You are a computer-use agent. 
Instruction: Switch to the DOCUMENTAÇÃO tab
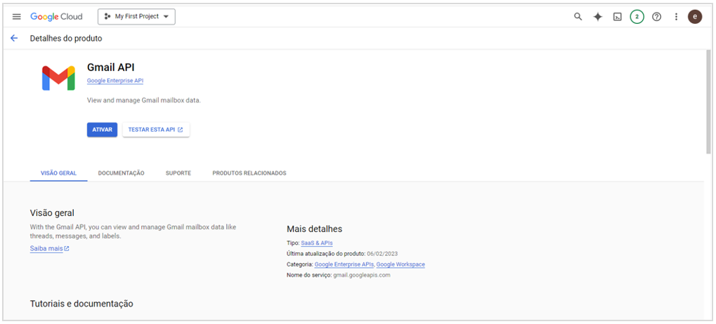[121, 173]
